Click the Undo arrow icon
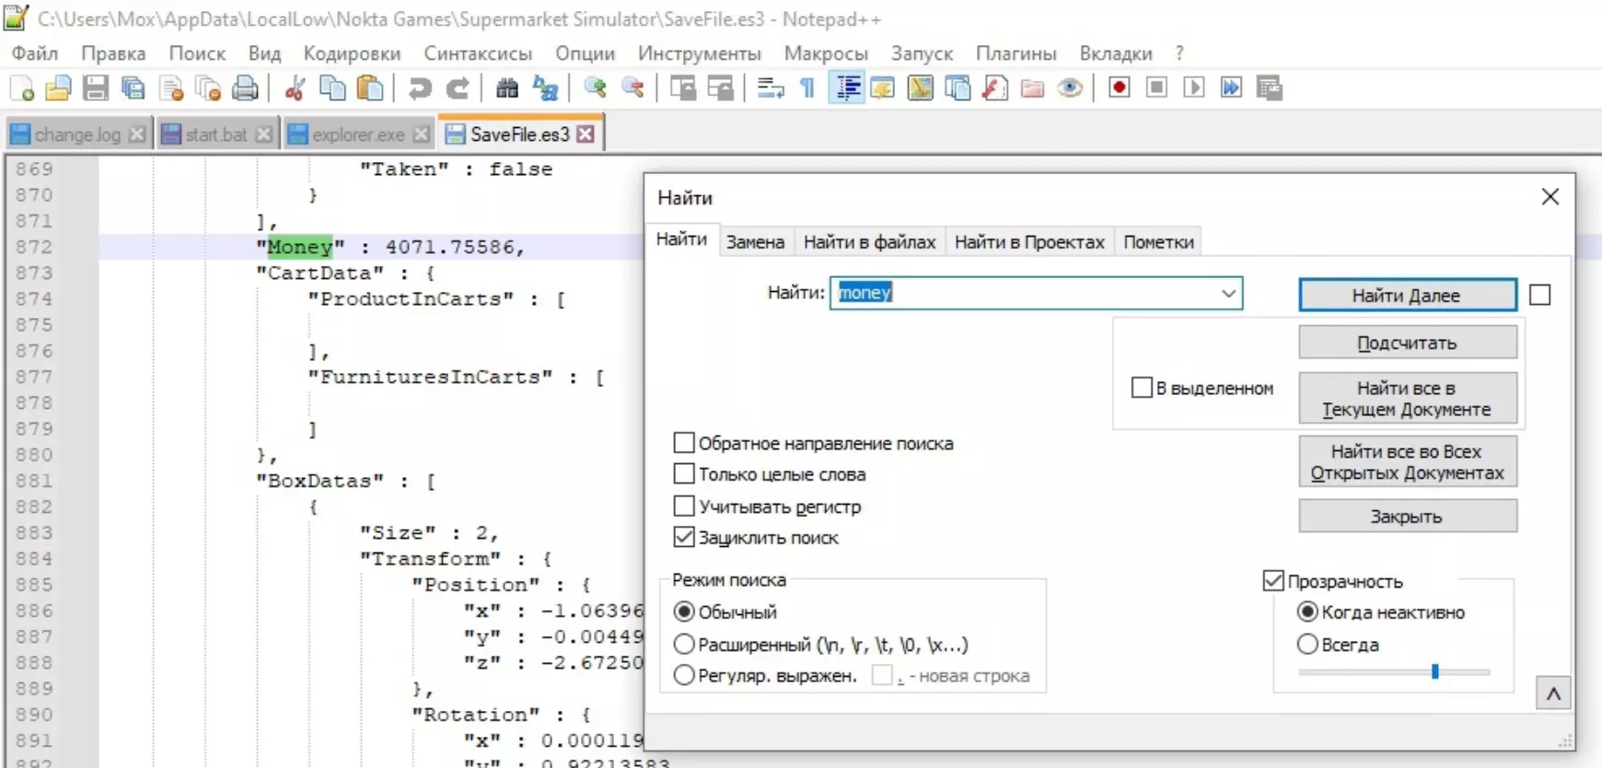This screenshot has height=768, width=1602. 420,88
